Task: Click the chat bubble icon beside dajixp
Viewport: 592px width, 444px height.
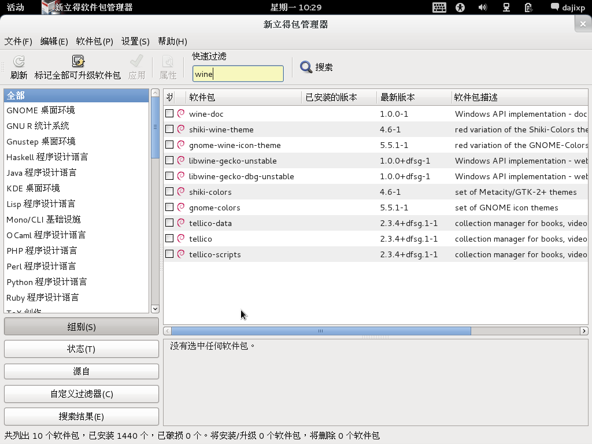Action: coord(554,7)
